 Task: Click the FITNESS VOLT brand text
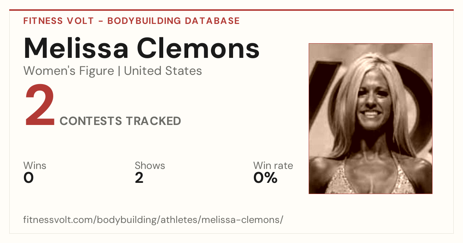click(x=59, y=21)
